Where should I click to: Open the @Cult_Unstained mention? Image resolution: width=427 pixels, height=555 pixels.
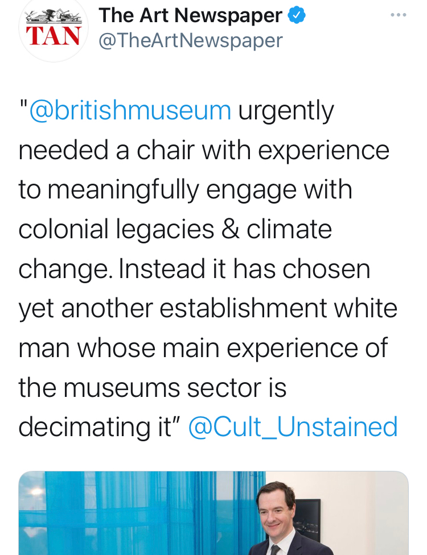tap(293, 427)
